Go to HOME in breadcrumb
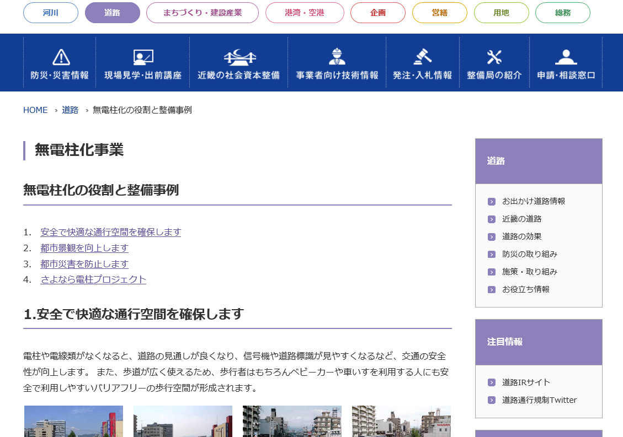 35,110
